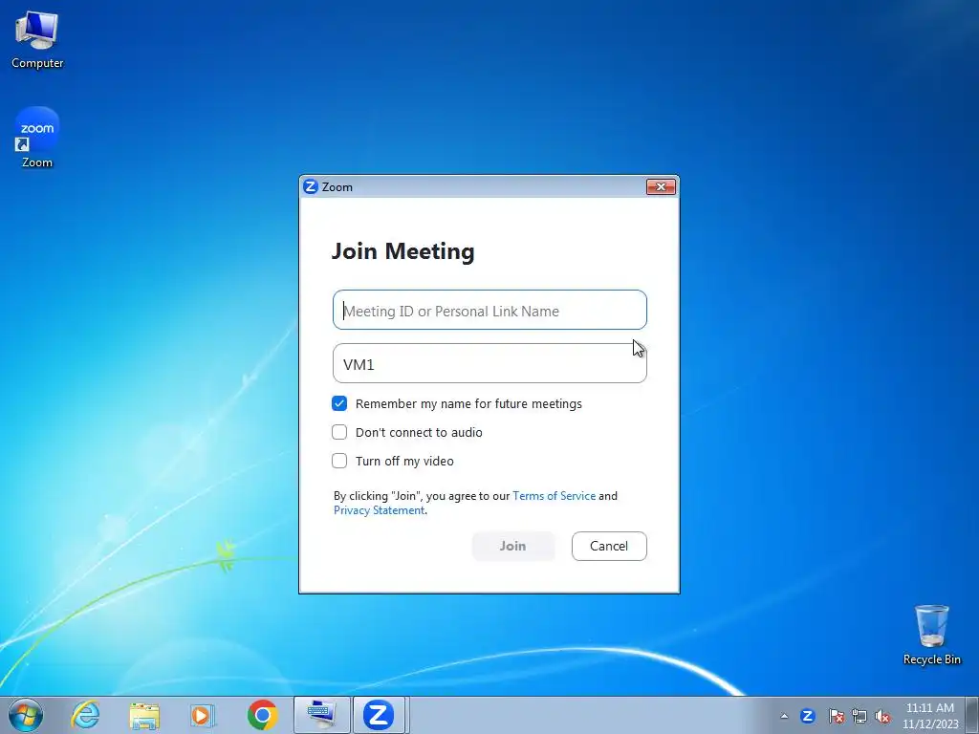
Task: Open Windows Explorer folder on taskbar
Action: [144, 715]
